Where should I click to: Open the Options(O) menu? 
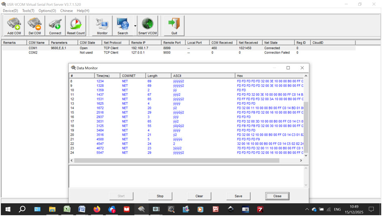point(47,11)
